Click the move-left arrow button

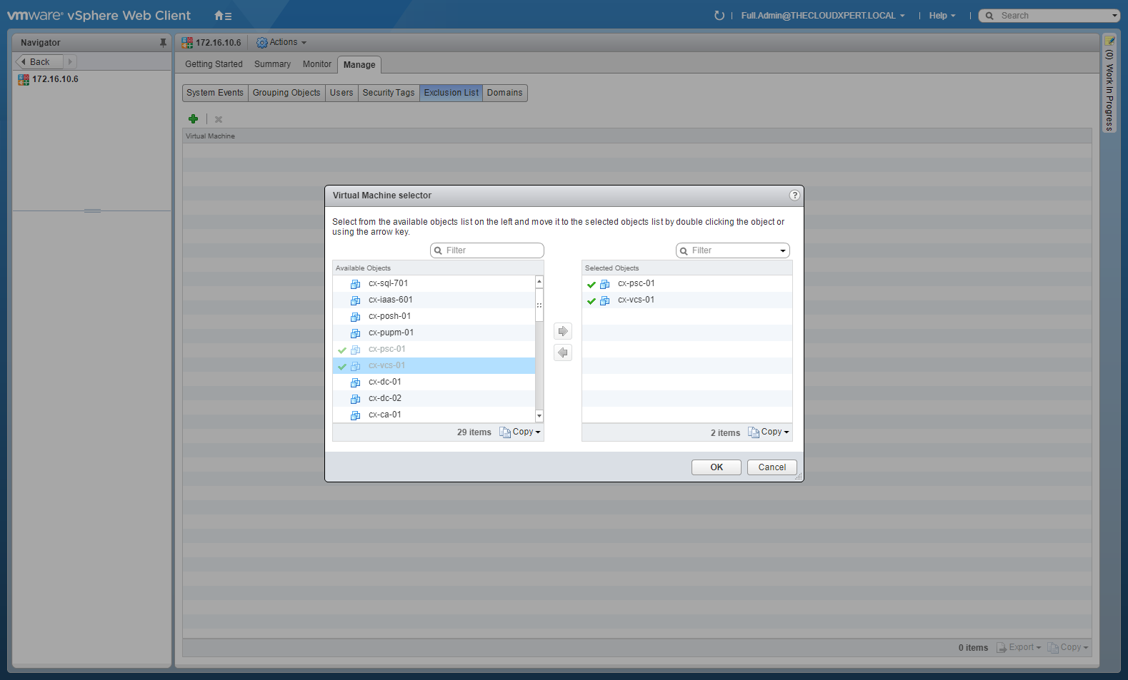[563, 352]
